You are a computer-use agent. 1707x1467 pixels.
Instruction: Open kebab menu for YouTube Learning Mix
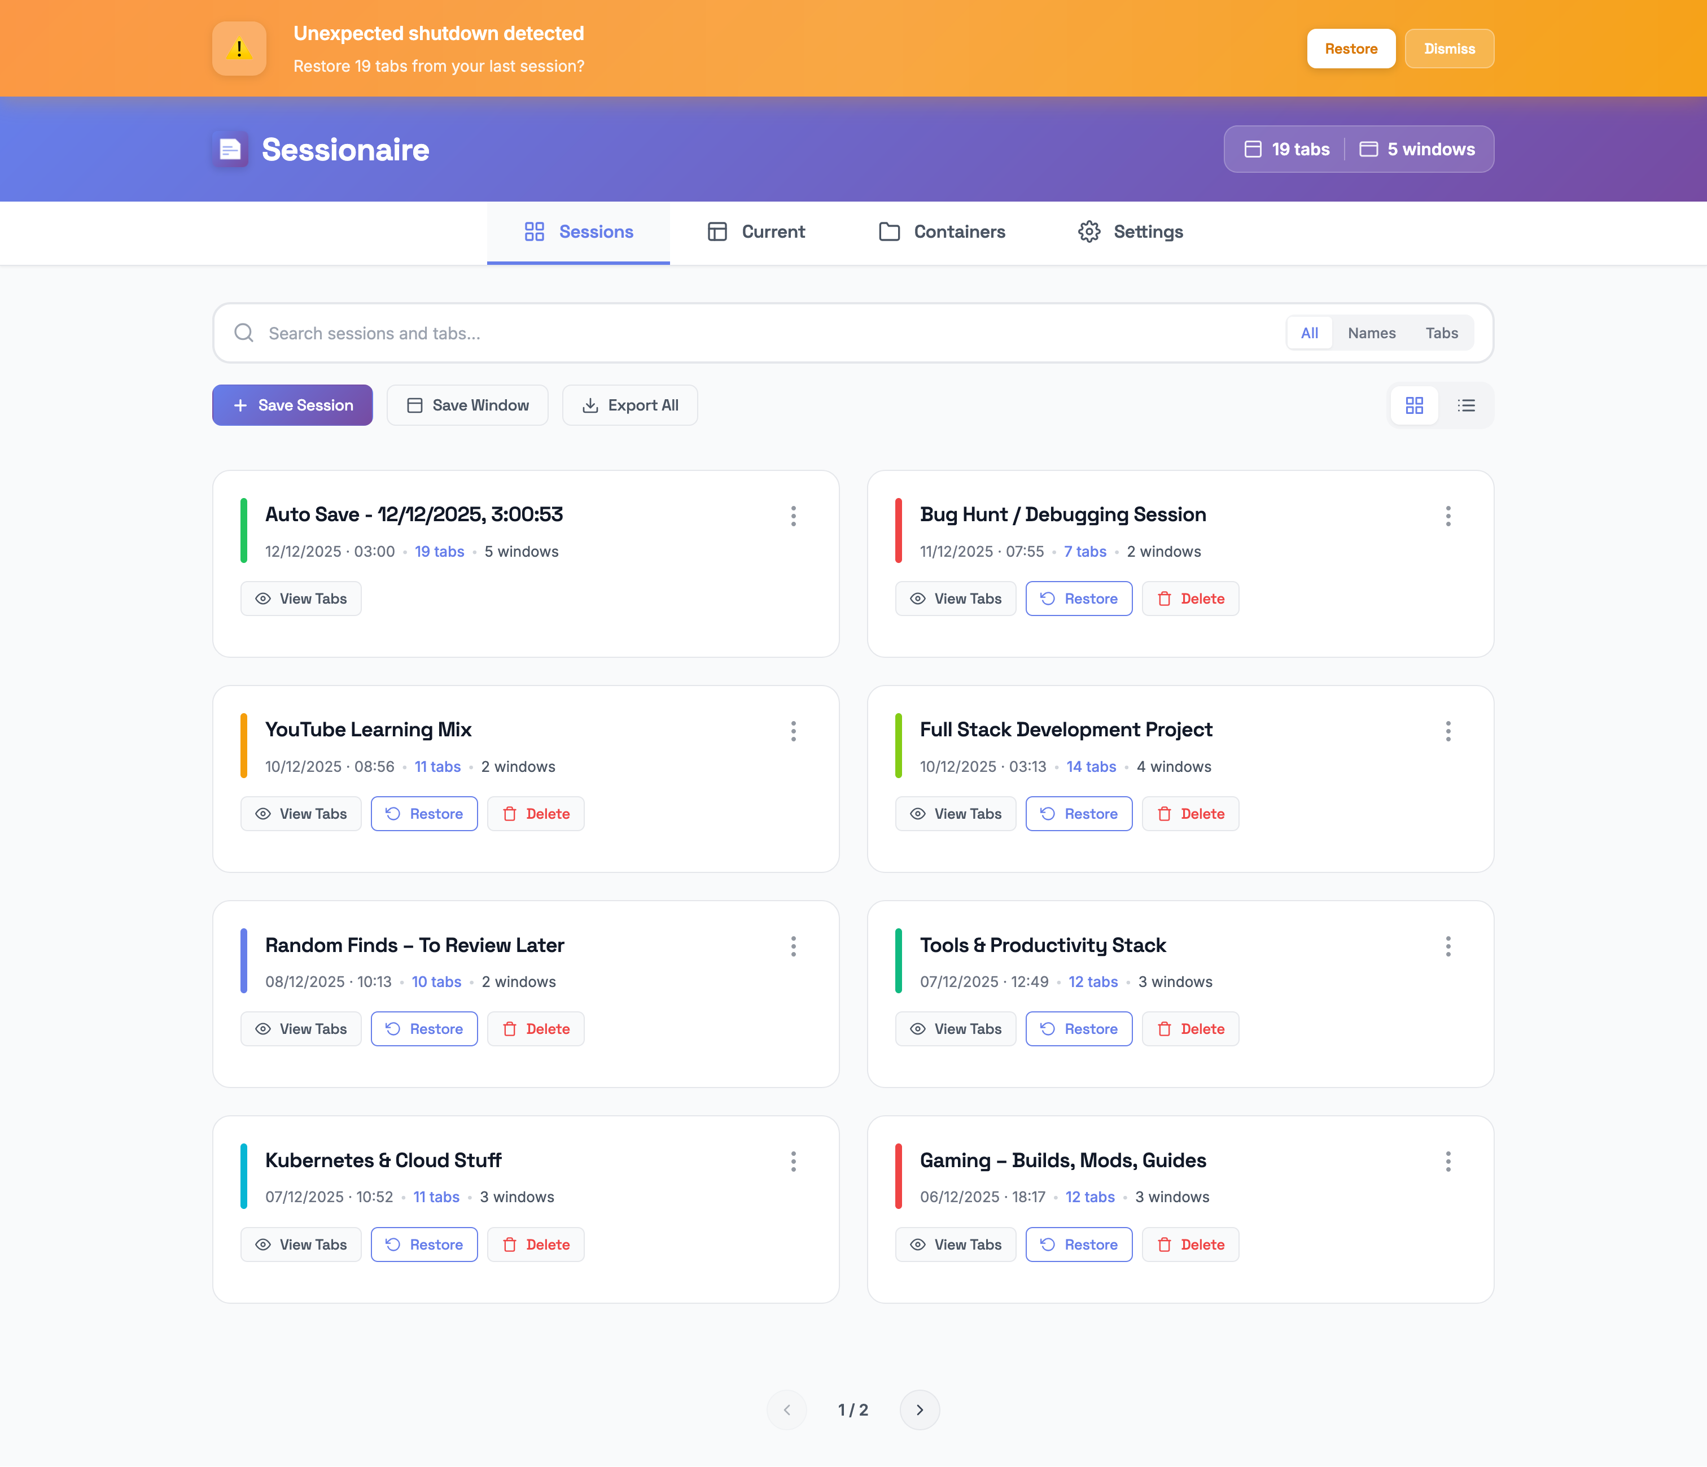(x=793, y=731)
